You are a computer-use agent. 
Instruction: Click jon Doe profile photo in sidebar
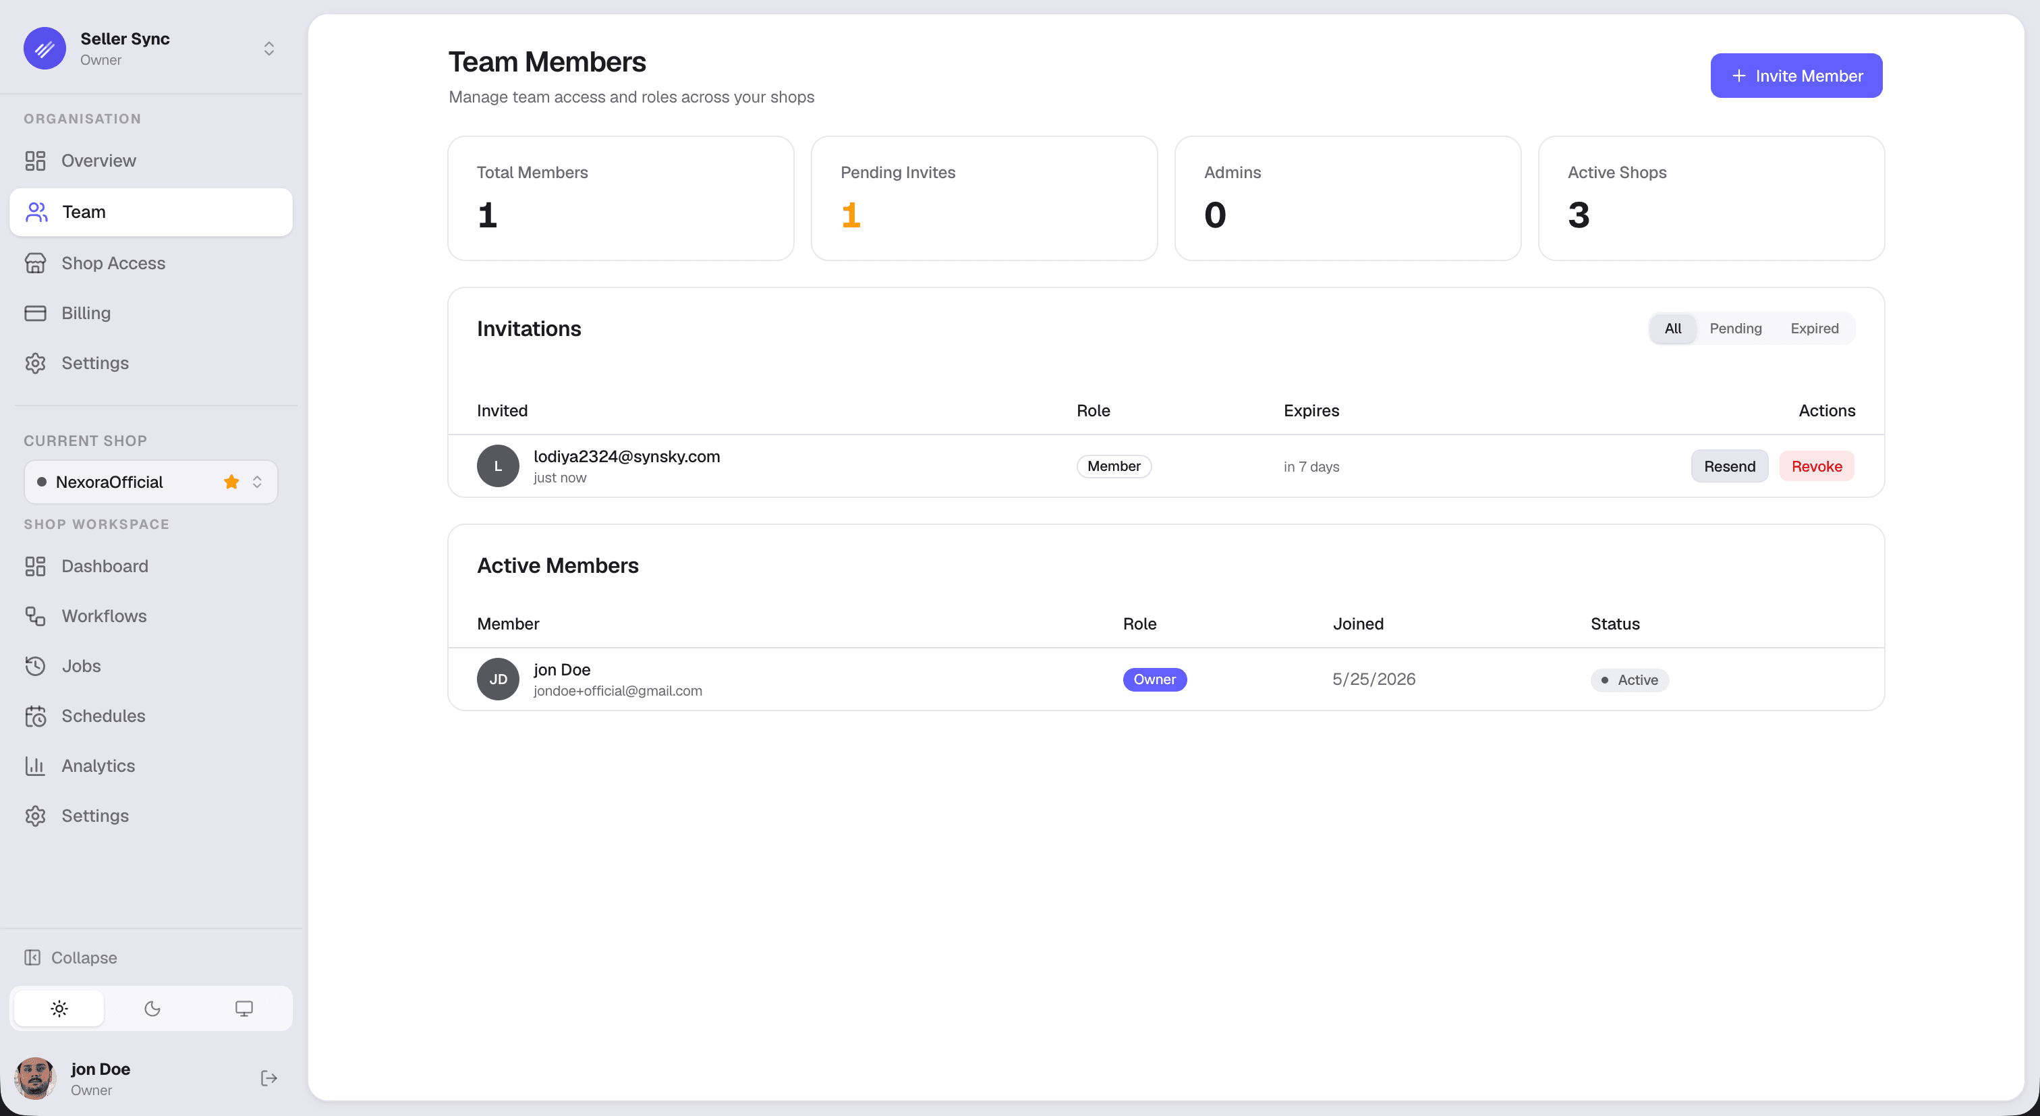35,1078
